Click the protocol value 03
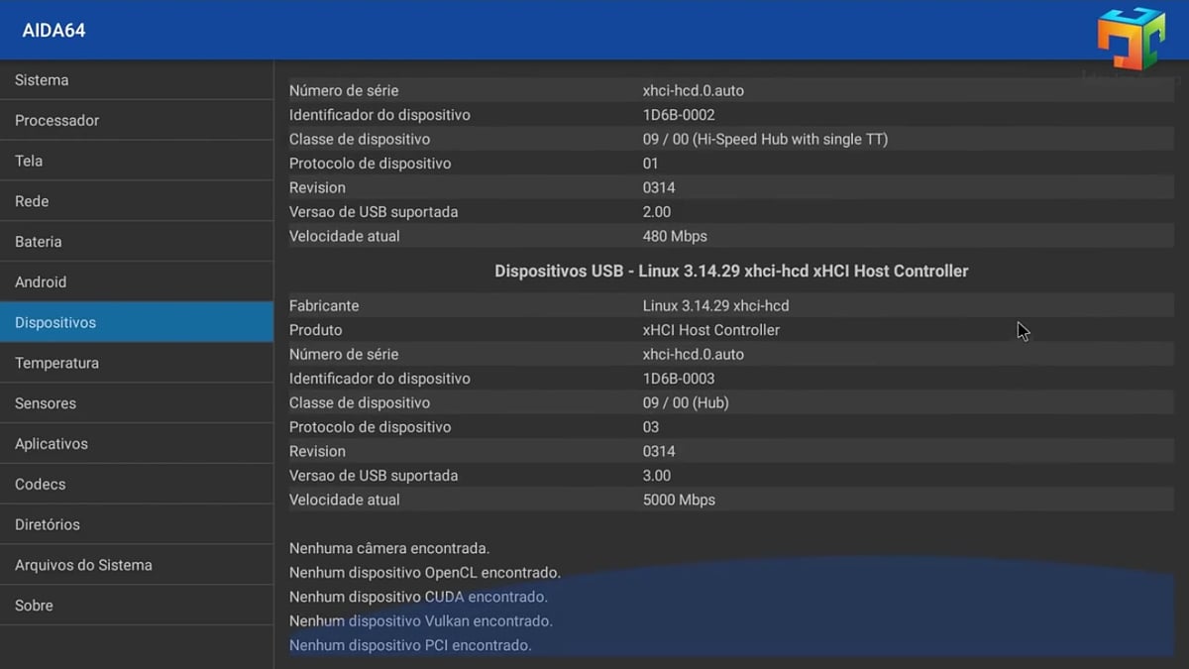This screenshot has height=669, width=1189. (650, 427)
